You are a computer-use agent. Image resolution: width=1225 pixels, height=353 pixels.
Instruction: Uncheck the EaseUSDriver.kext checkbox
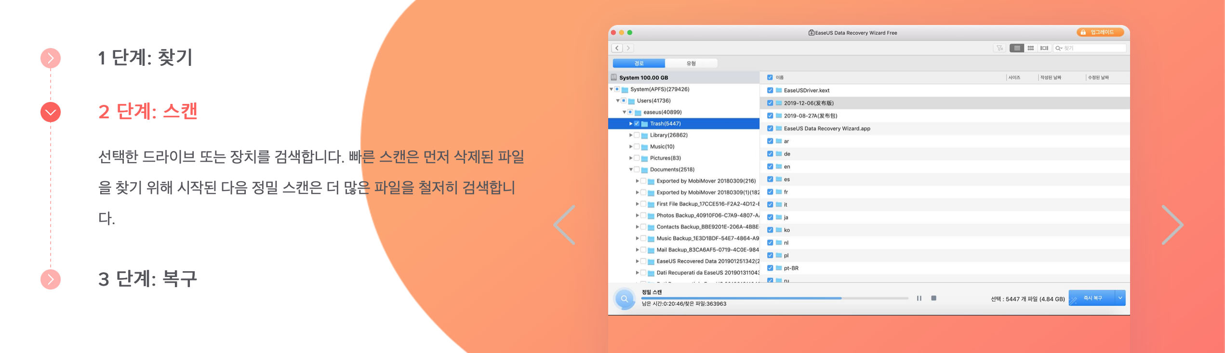[770, 90]
